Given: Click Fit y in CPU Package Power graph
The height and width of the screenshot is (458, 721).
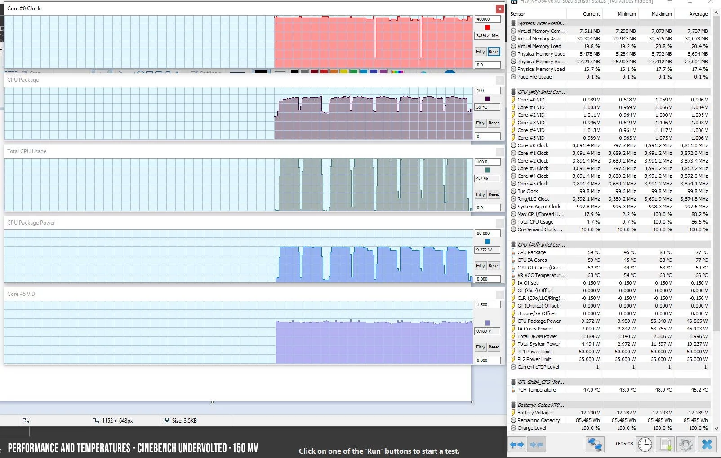Looking at the screenshot, I should pos(481,266).
